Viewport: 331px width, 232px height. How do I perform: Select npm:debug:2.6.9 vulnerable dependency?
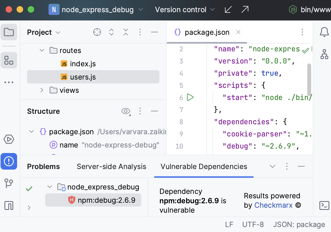pyautogui.click(x=106, y=200)
